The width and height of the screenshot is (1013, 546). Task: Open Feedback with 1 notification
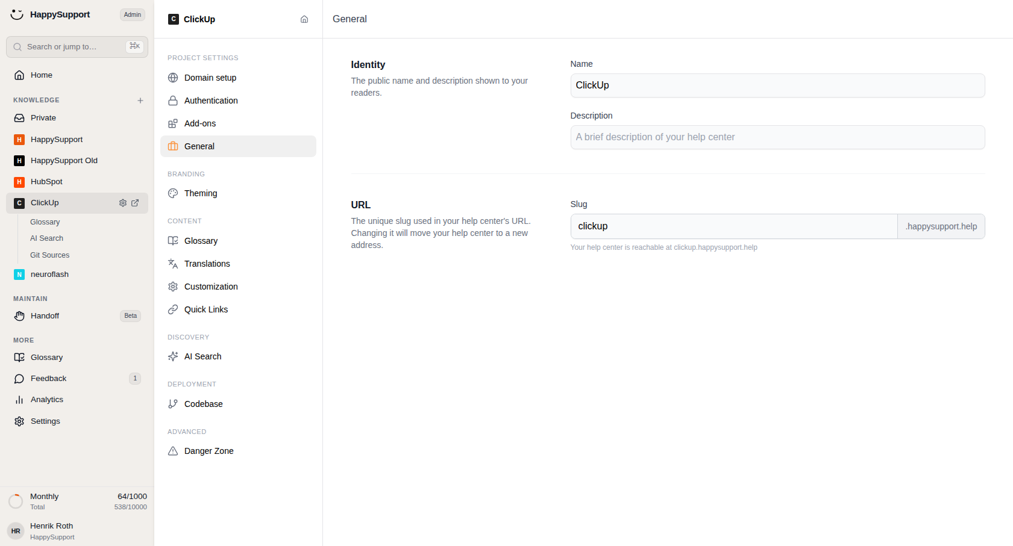pos(77,379)
